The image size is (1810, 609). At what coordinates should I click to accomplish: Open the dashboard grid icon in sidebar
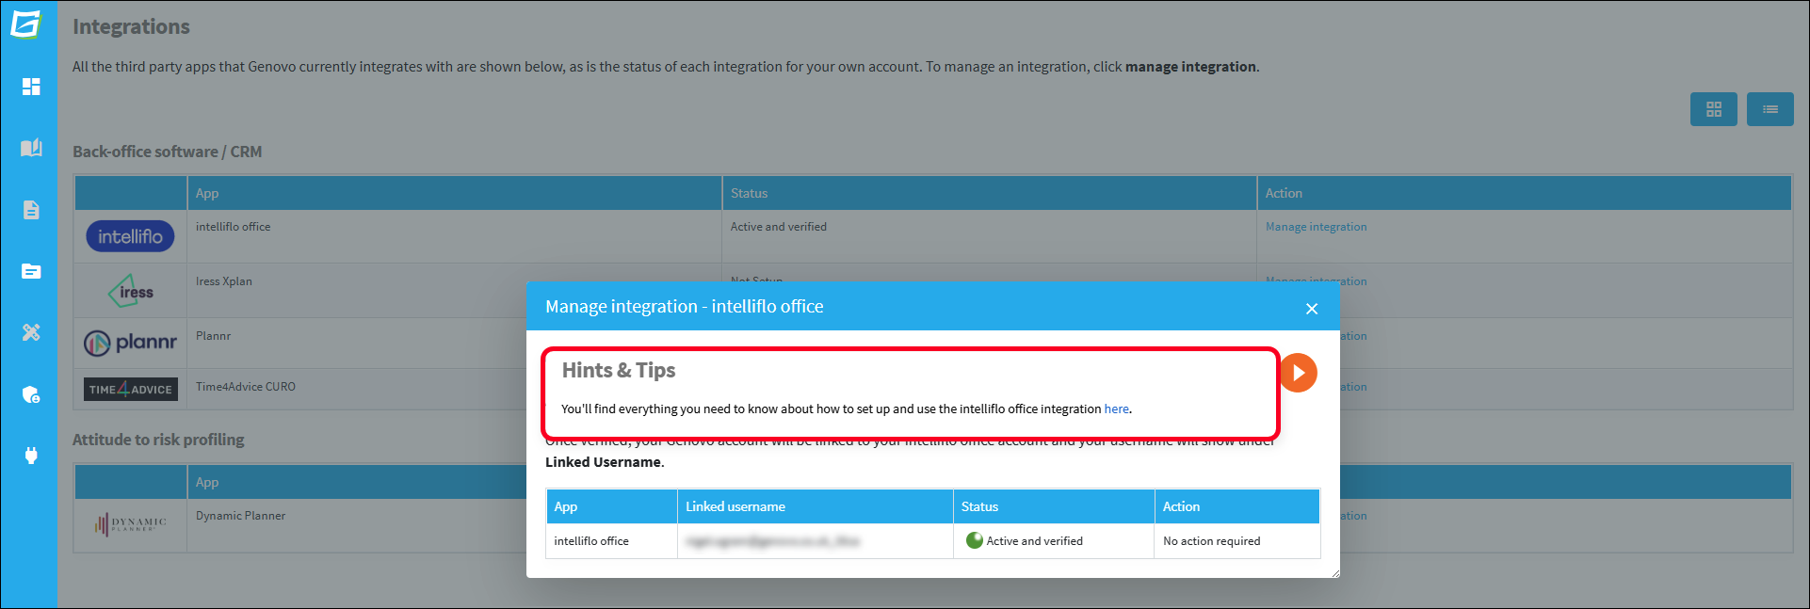click(x=31, y=87)
